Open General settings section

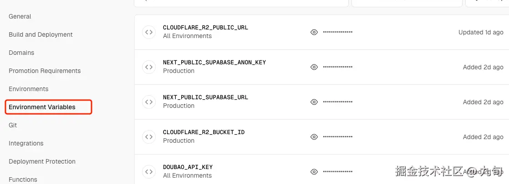pyautogui.click(x=20, y=16)
